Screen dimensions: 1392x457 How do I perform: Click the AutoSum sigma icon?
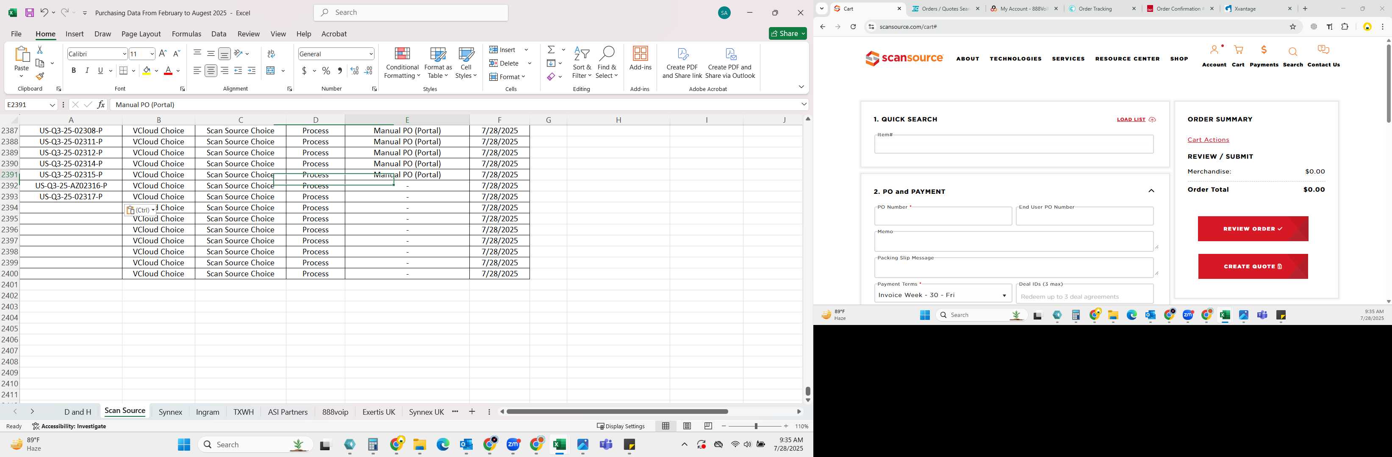click(551, 50)
